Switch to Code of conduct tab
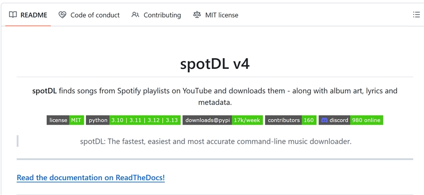This screenshot has width=424, height=195. (x=89, y=15)
